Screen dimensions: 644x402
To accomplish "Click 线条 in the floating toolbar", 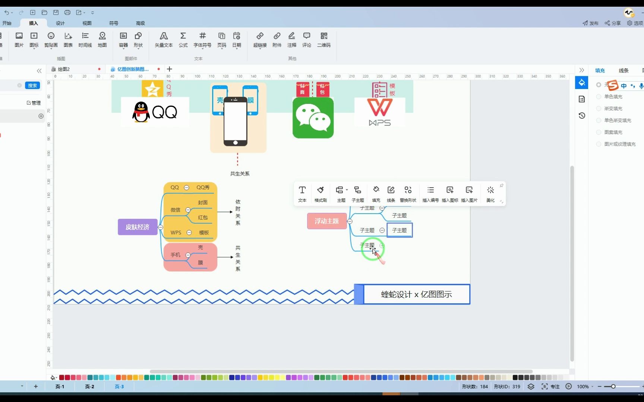I will (x=391, y=194).
